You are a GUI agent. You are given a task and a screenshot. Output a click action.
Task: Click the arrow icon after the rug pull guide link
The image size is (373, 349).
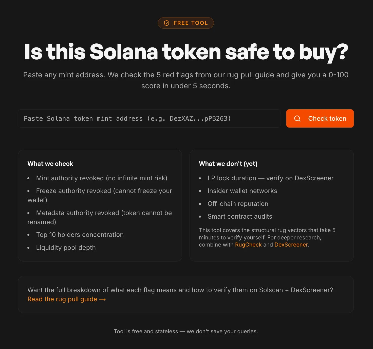103,300
